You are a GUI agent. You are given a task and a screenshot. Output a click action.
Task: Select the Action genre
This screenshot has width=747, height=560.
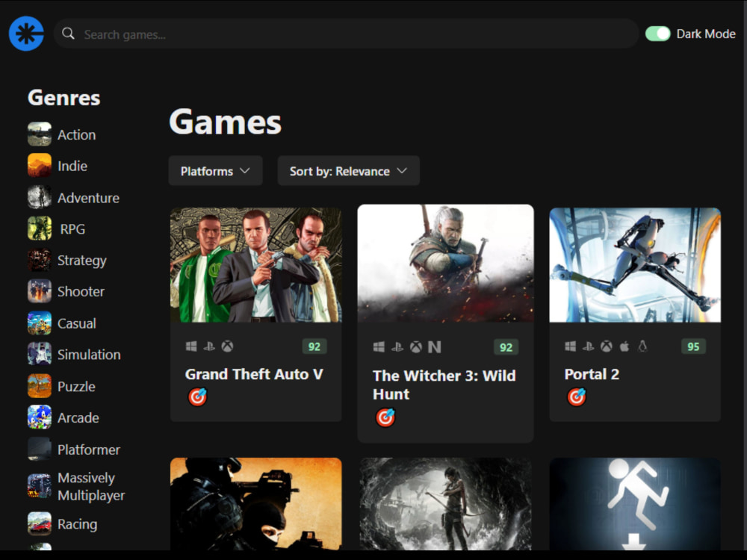(77, 134)
